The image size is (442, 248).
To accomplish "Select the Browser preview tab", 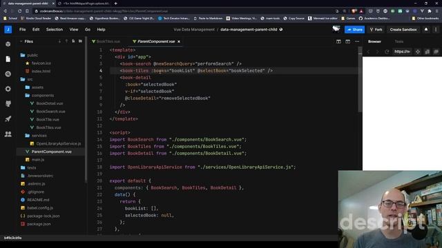I will click(x=374, y=41).
